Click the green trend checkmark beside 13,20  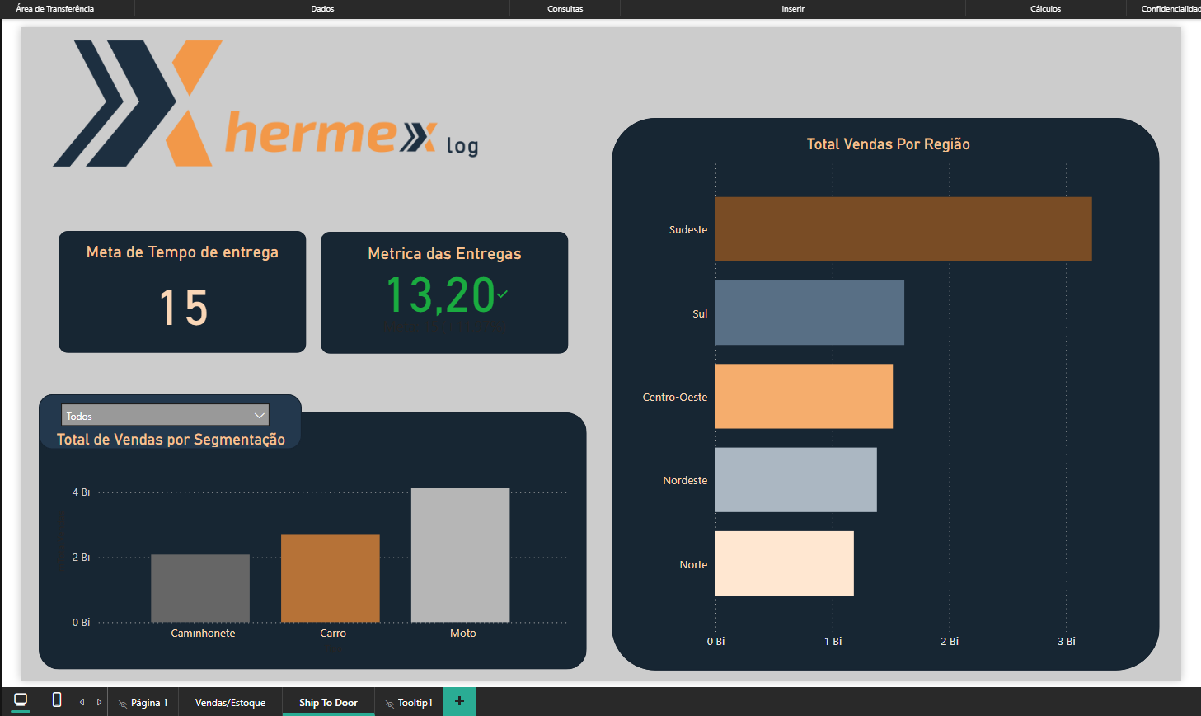point(502,294)
